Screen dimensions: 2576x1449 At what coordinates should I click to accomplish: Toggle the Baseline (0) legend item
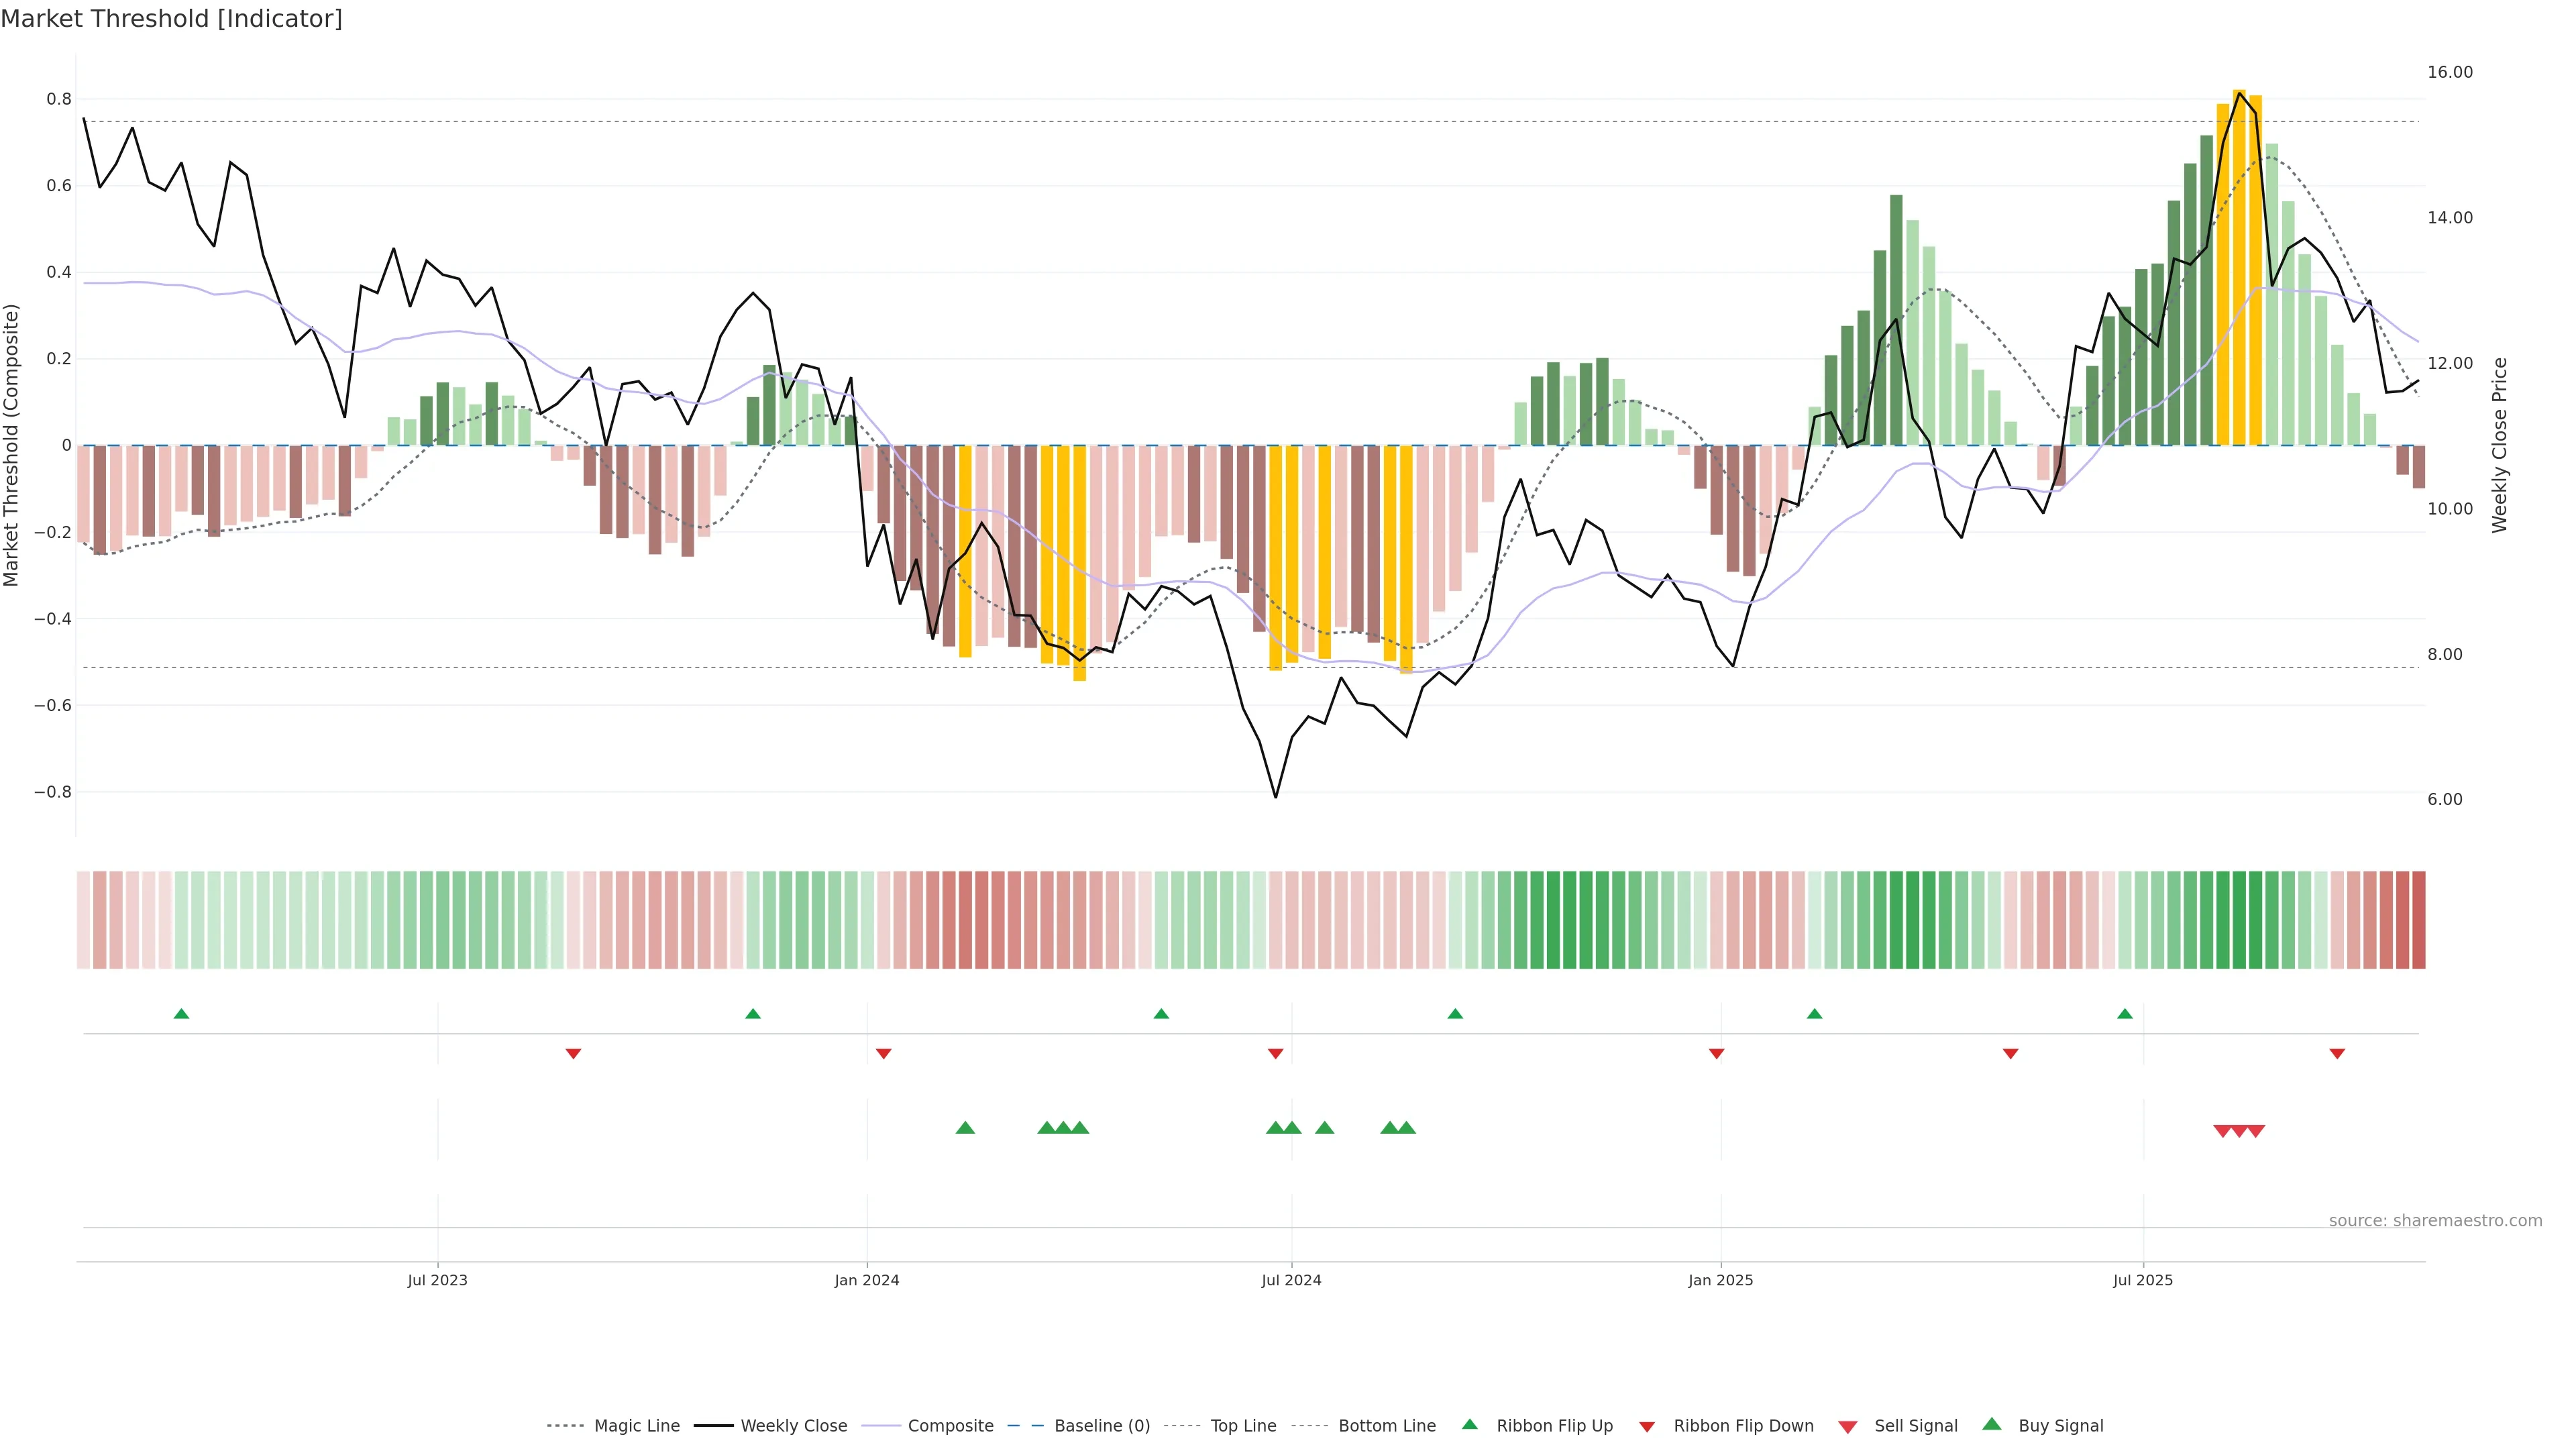pyautogui.click(x=1101, y=1426)
